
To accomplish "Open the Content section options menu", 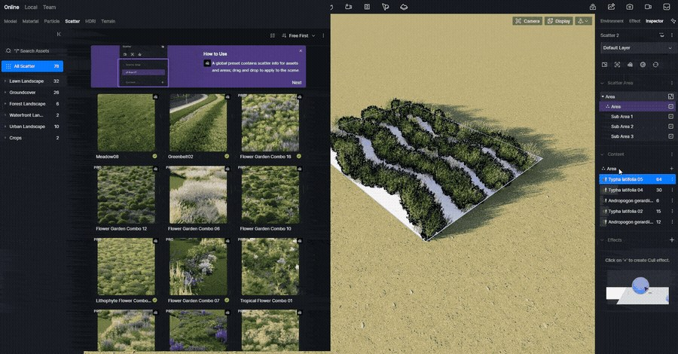I will click(671, 154).
